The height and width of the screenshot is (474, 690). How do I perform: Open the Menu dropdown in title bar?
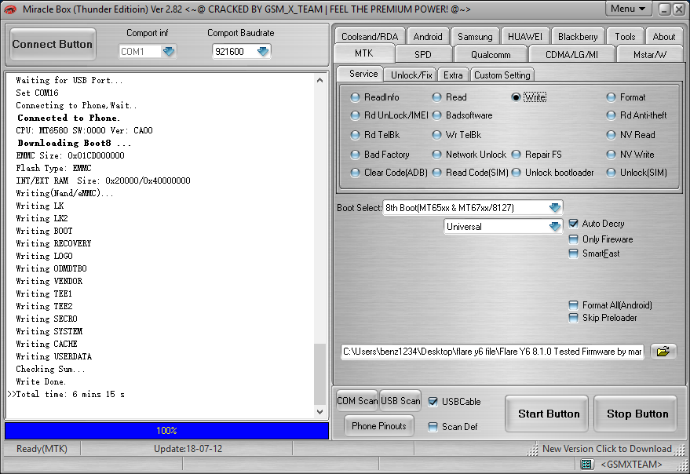tap(628, 9)
